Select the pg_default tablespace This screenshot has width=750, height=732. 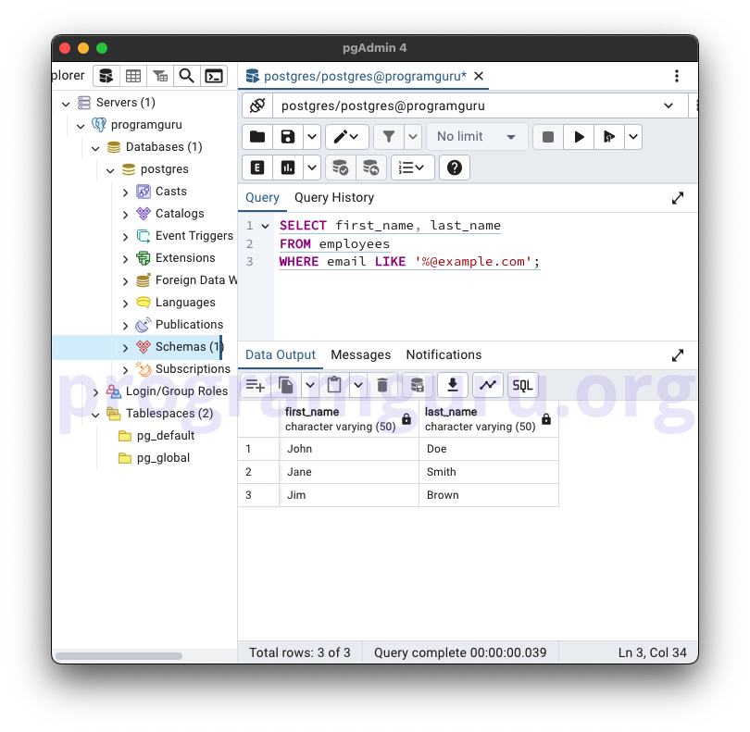(165, 436)
